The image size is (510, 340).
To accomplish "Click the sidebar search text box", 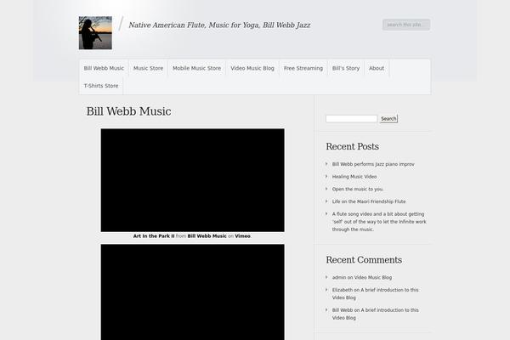I will pyautogui.click(x=352, y=119).
